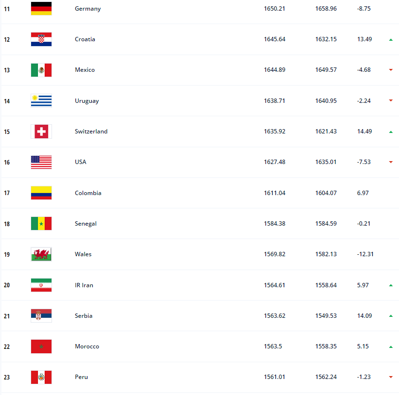Select the Switzerland flag icon
Viewport: 399px width, 395px height.
click(41, 132)
